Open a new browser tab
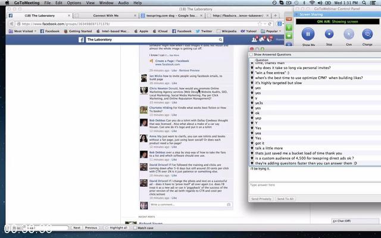 [276, 15]
